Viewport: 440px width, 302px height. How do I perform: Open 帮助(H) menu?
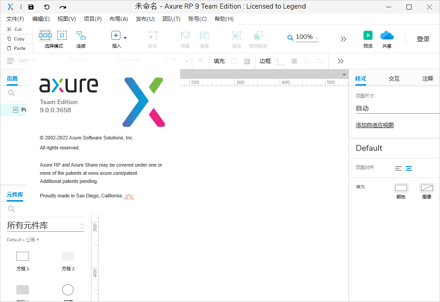[224, 19]
